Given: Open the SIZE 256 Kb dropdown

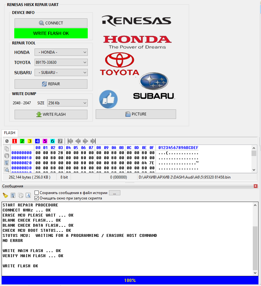Looking at the screenshot, I should click(67, 103).
